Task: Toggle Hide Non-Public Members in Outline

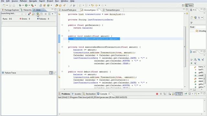Action: click(191, 63)
